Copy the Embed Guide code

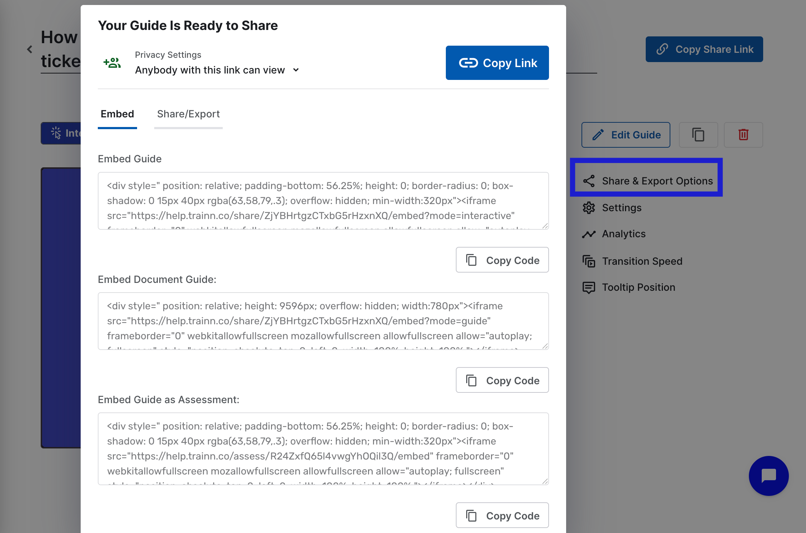502,260
